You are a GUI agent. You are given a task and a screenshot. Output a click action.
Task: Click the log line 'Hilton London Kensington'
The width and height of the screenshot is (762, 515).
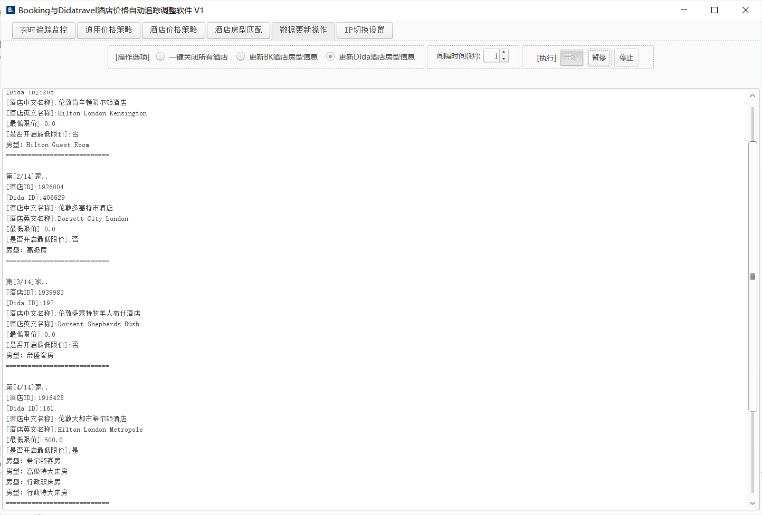[102, 113]
